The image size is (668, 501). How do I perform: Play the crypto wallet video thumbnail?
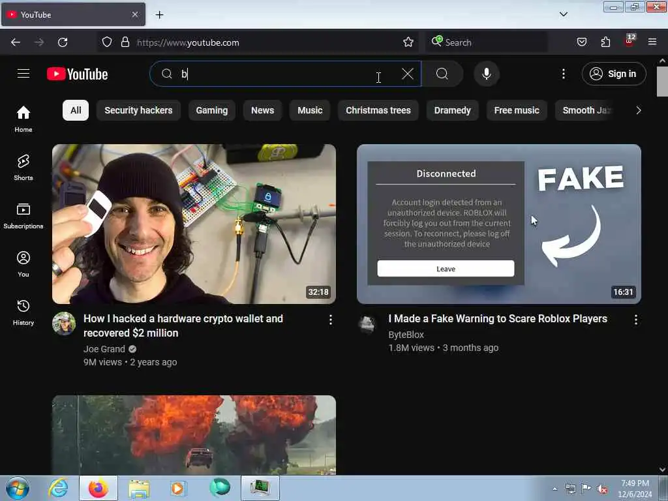194,224
